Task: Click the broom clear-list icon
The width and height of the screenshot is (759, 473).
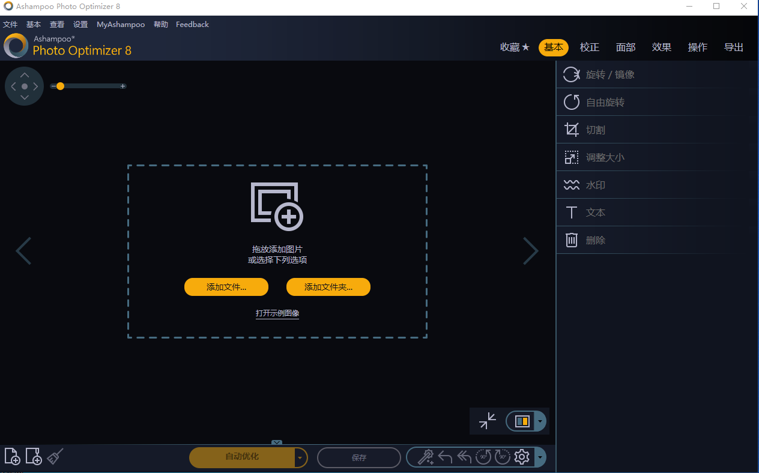Action: pyautogui.click(x=55, y=456)
